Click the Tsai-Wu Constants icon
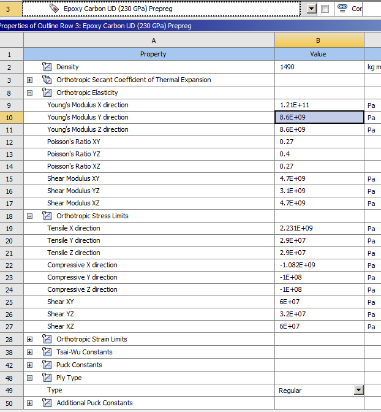This screenshot has height=412, width=381. pyautogui.click(x=47, y=352)
